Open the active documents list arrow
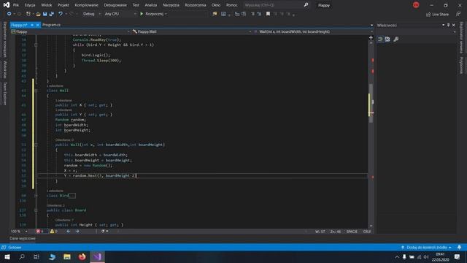Image resolution: width=467 pixels, height=263 pixels. tap(371, 25)
